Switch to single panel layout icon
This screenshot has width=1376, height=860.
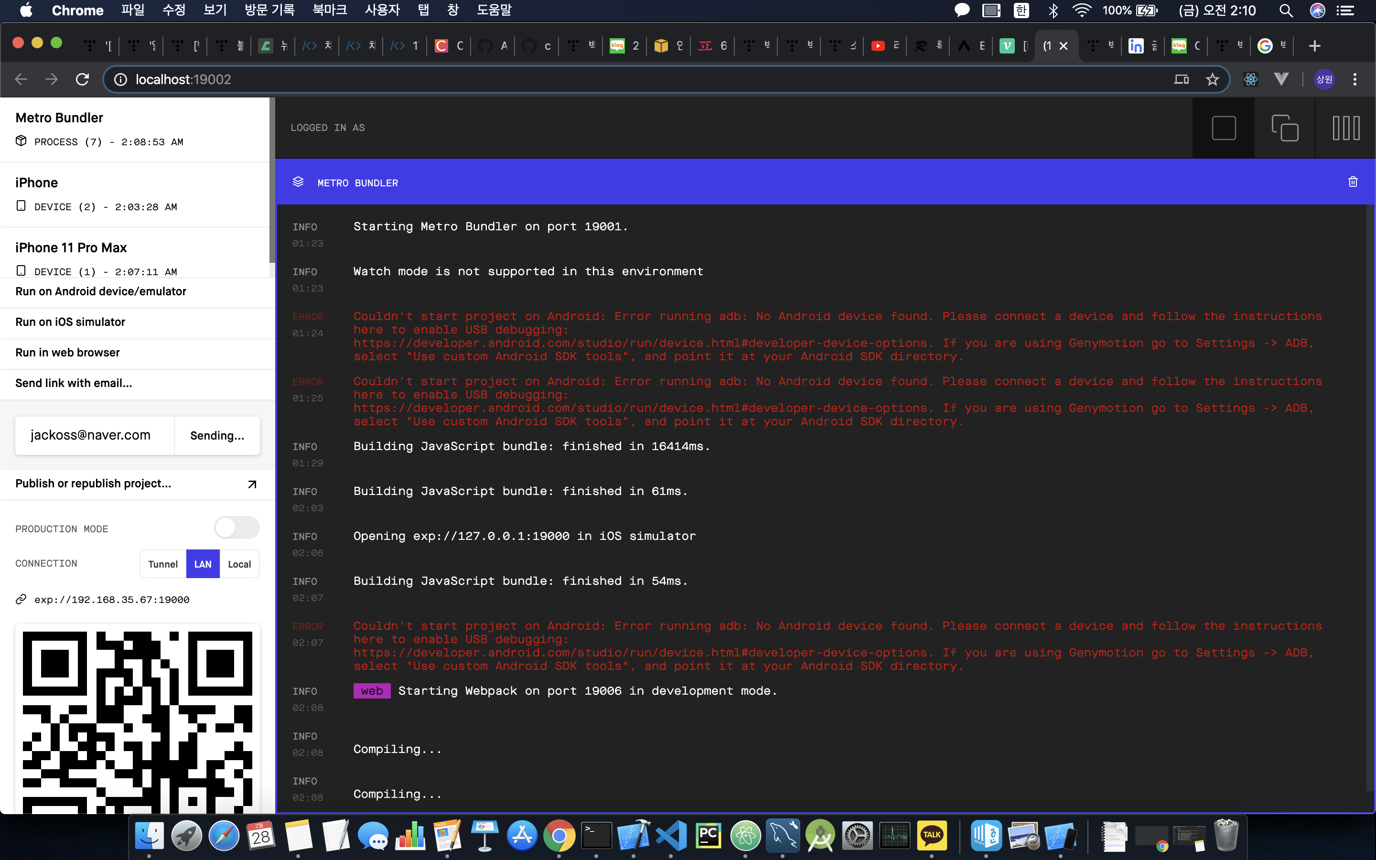pos(1223,128)
